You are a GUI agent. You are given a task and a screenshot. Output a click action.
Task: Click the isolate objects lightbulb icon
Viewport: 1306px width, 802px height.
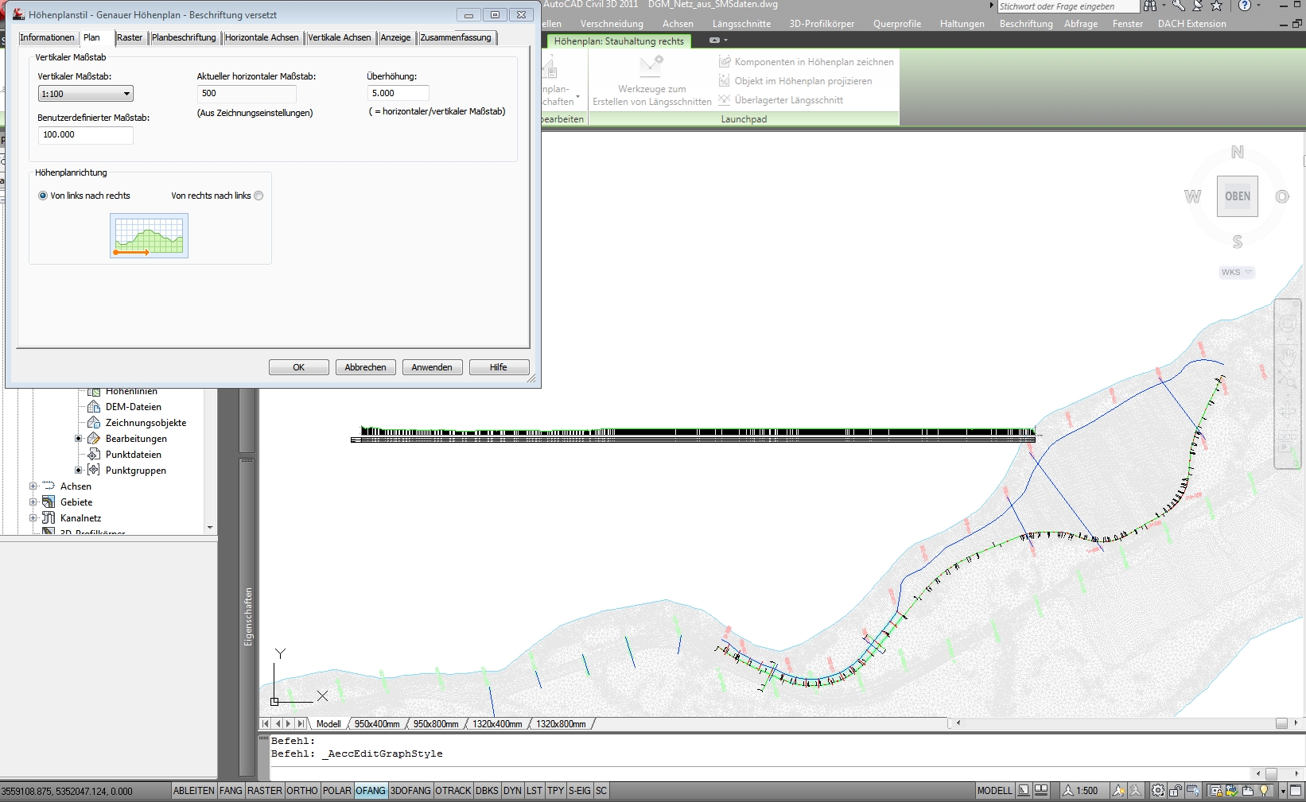tap(1263, 790)
